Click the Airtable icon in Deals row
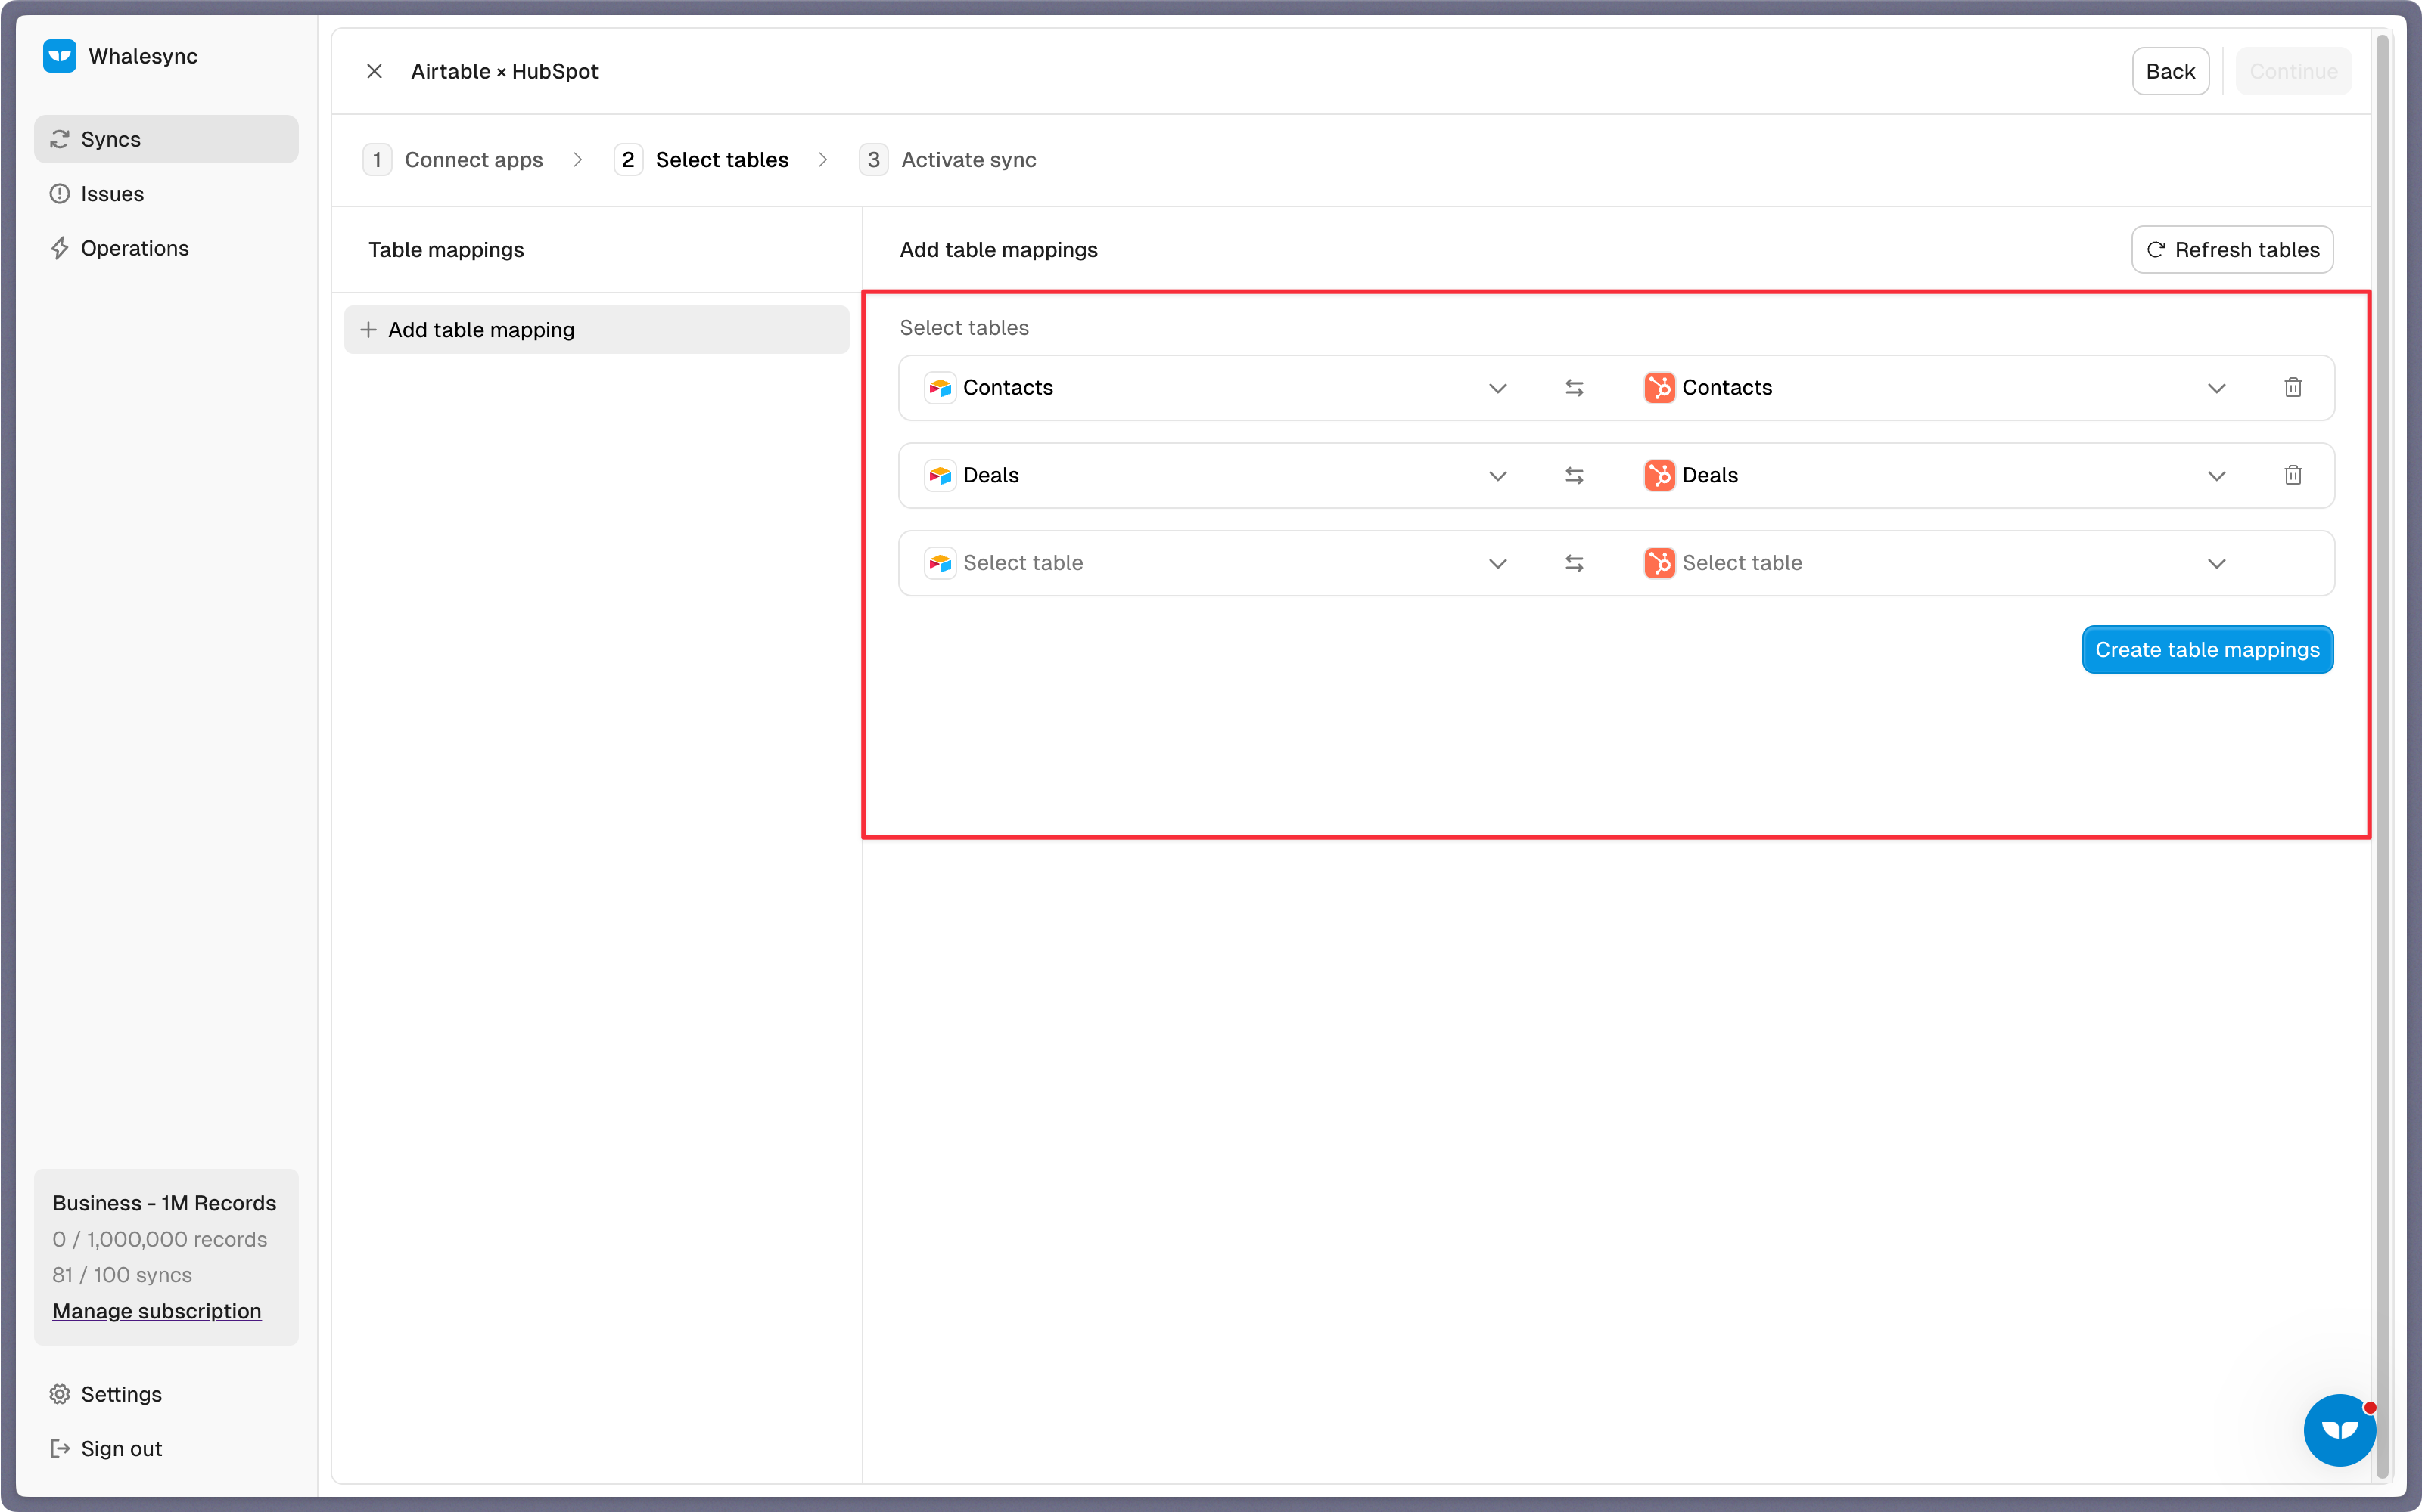The width and height of the screenshot is (2422, 1512). pos(940,475)
